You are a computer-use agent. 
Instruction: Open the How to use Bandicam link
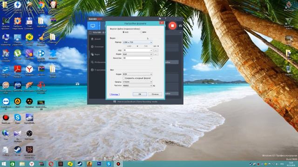(137, 102)
